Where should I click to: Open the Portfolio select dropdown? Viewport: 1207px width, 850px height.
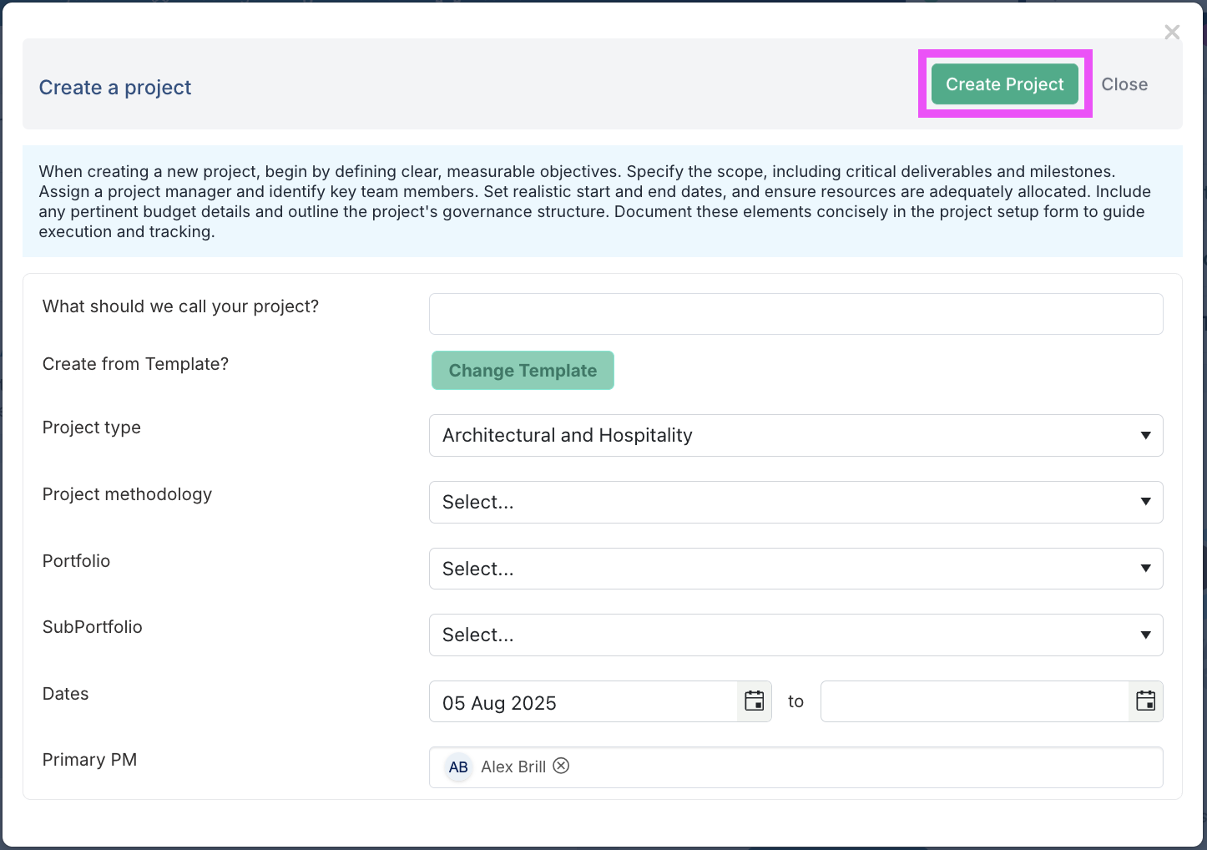pos(795,569)
